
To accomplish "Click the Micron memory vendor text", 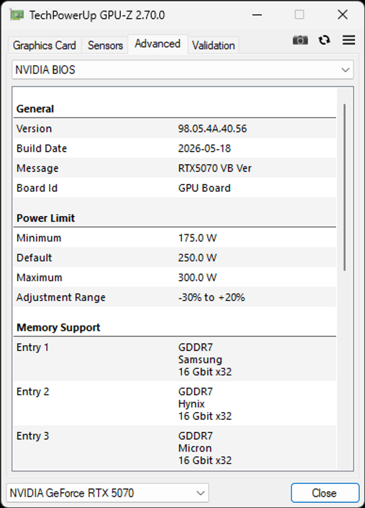I will pyautogui.click(x=195, y=449).
